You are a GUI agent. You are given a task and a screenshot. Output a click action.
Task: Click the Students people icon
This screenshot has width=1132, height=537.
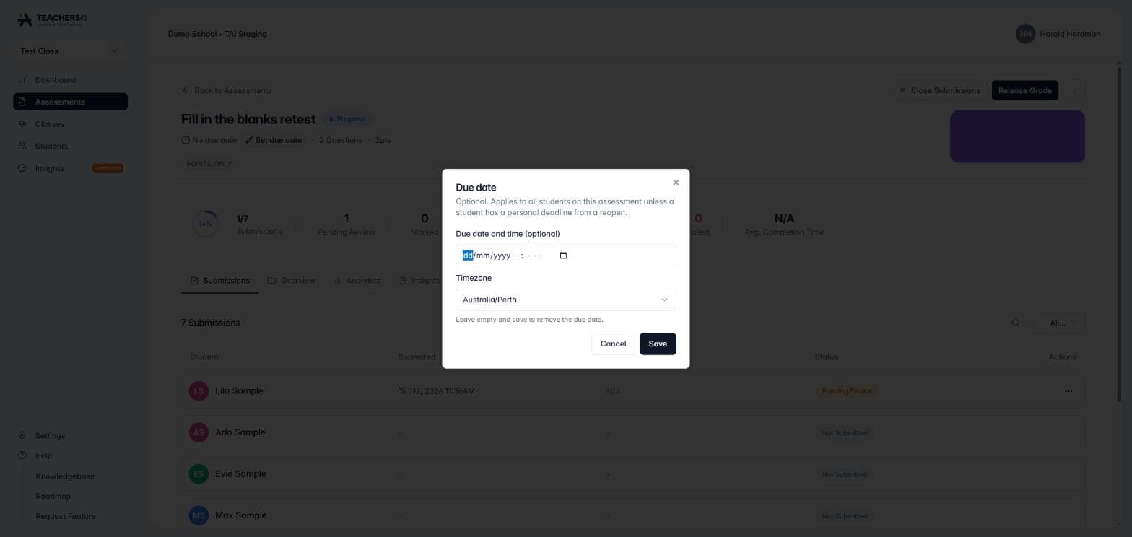[22, 146]
